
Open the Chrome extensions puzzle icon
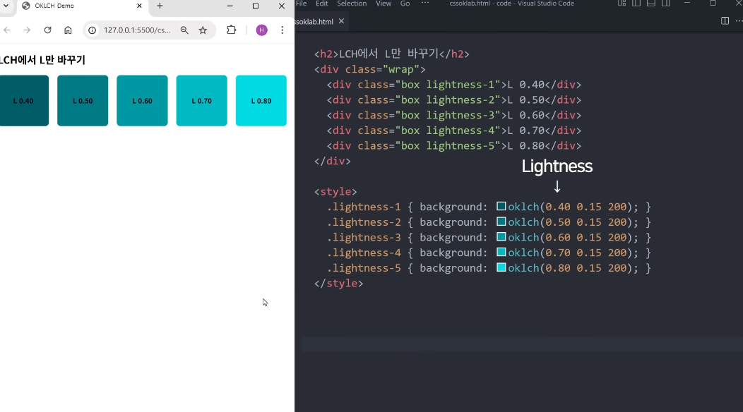click(x=231, y=30)
